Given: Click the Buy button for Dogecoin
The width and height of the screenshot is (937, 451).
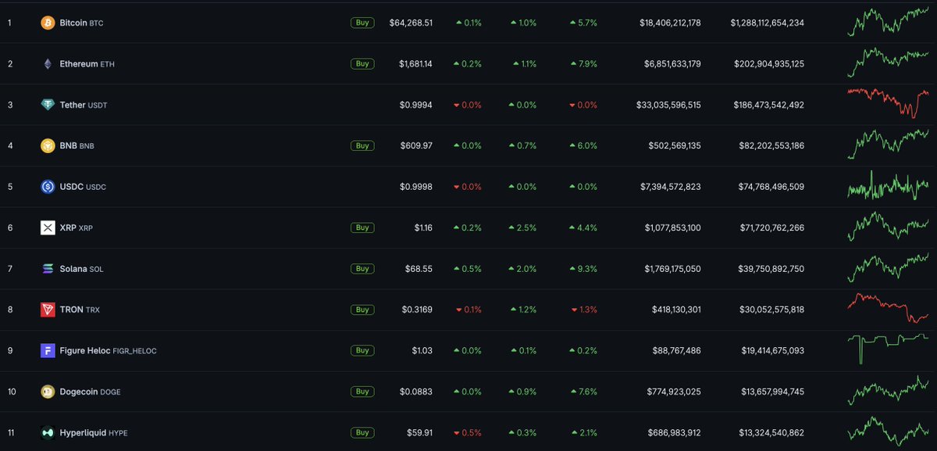Looking at the screenshot, I should click(x=362, y=391).
